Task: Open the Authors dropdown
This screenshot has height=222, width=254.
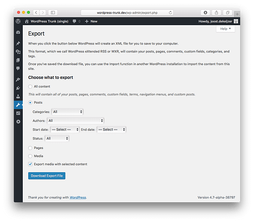Action: (75, 121)
